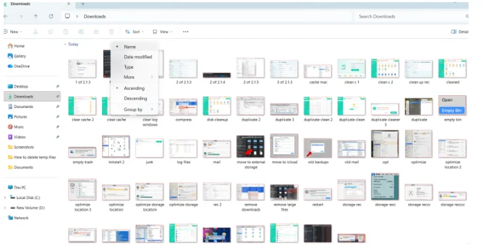Choose Ascending sort order

135,88
